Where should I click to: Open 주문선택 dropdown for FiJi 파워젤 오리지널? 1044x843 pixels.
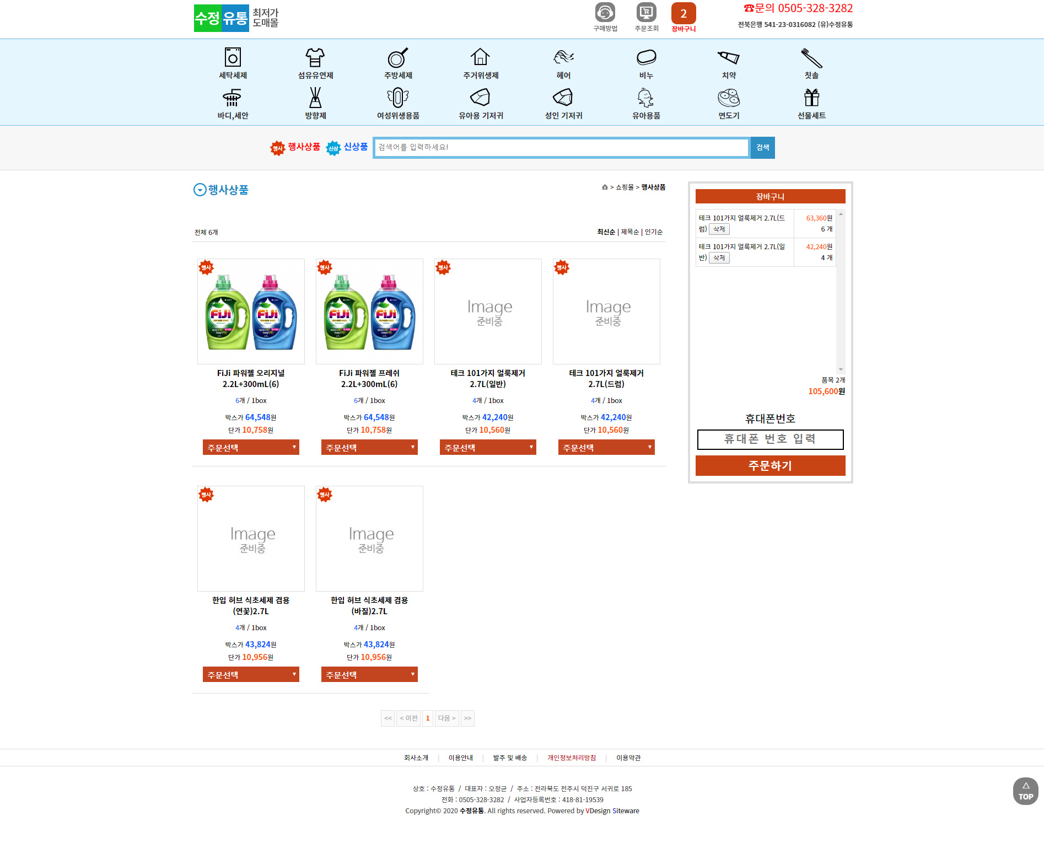(x=251, y=447)
